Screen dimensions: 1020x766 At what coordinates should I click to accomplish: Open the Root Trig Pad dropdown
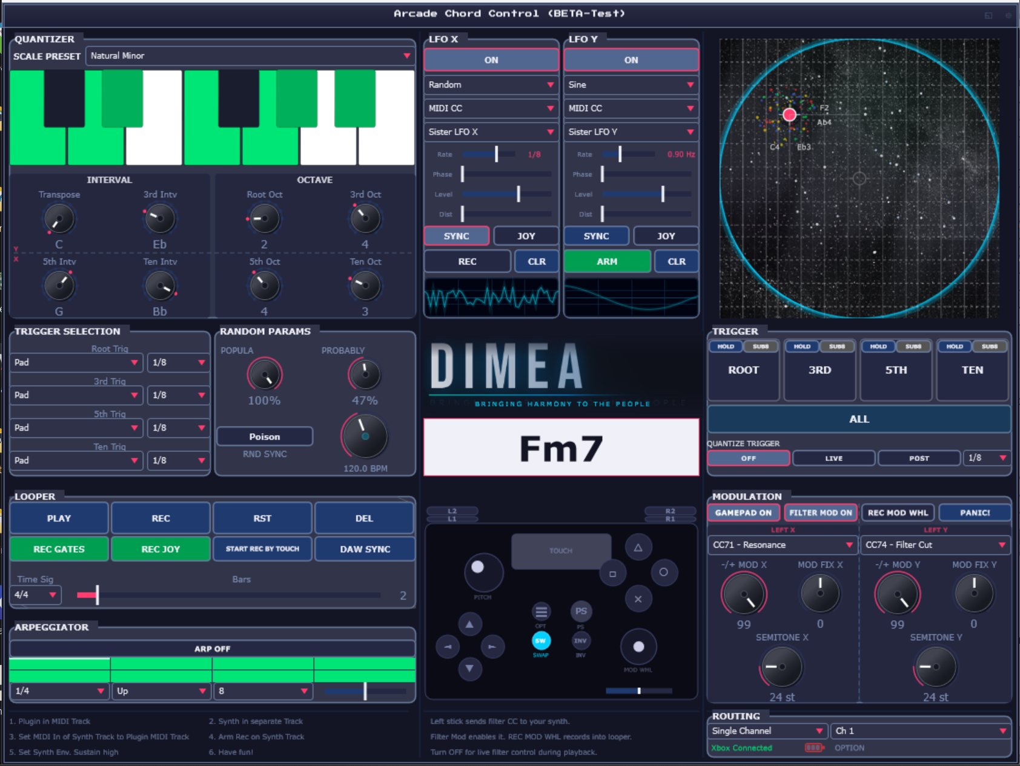point(77,362)
